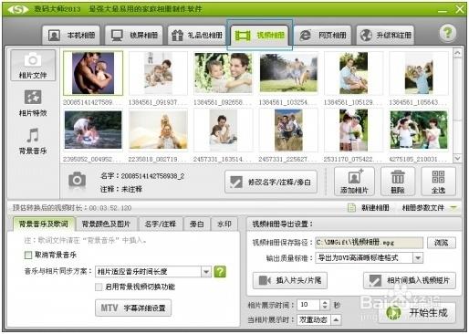The width and height of the screenshot is (469, 334).
Task: Click the photo name text 200851414275893
Action: pos(152,176)
